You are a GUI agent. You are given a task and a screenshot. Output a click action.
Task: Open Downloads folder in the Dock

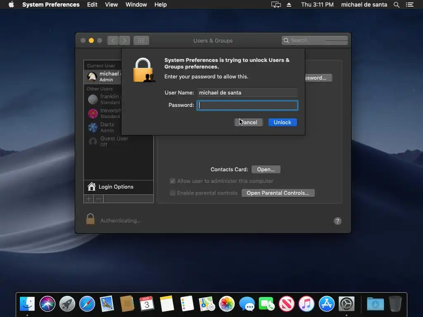click(x=375, y=304)
